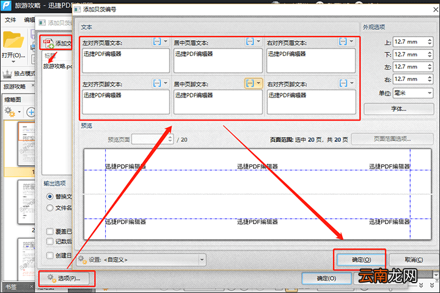Viewport: 440px width, 293px height.
Task: Click the macro insert icon for left footer text
Action: [x=157, y=83]
